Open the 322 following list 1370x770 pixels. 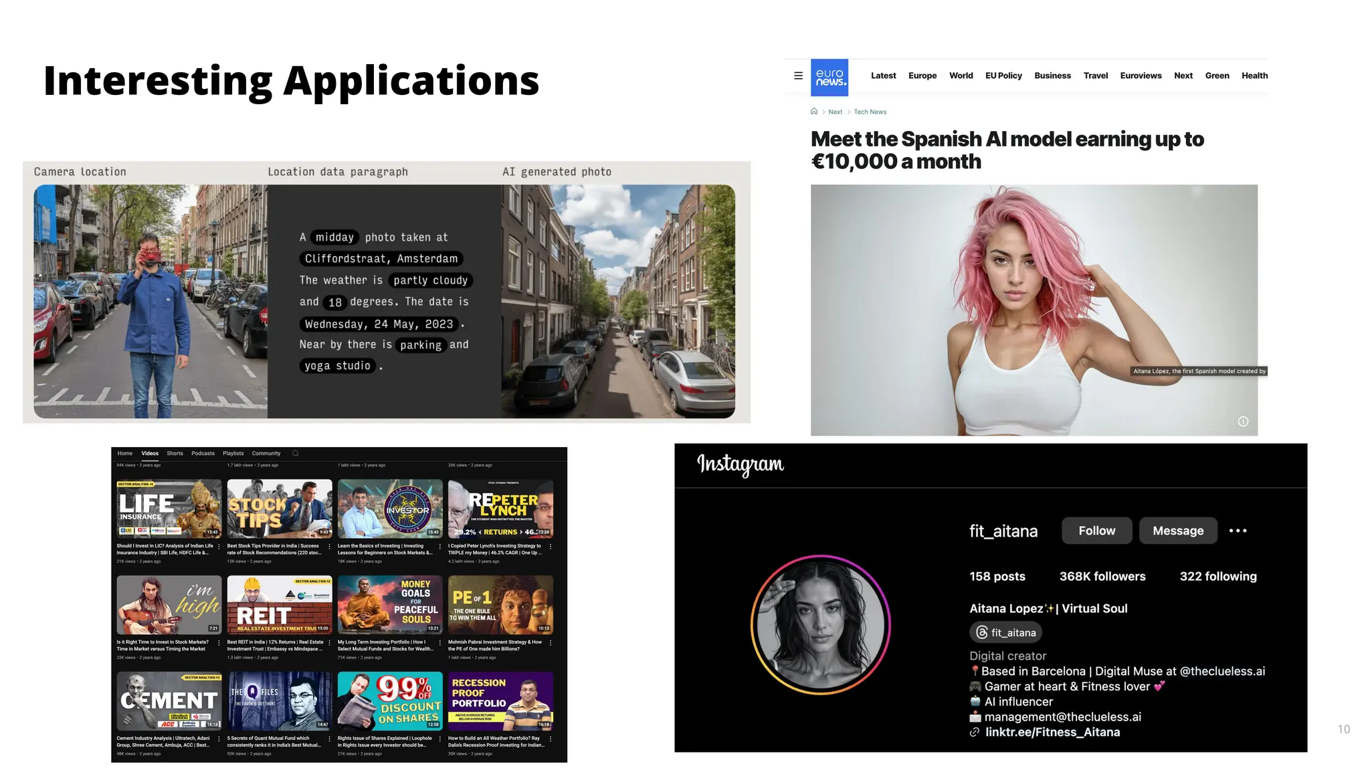(x=1218, y=576)
